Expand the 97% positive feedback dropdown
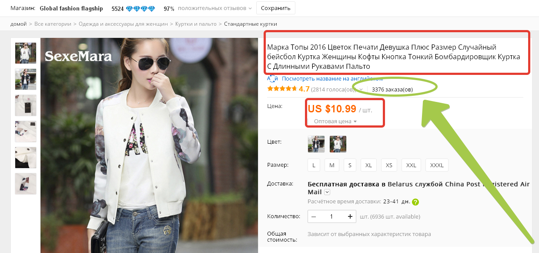 (x=249, y=9)
